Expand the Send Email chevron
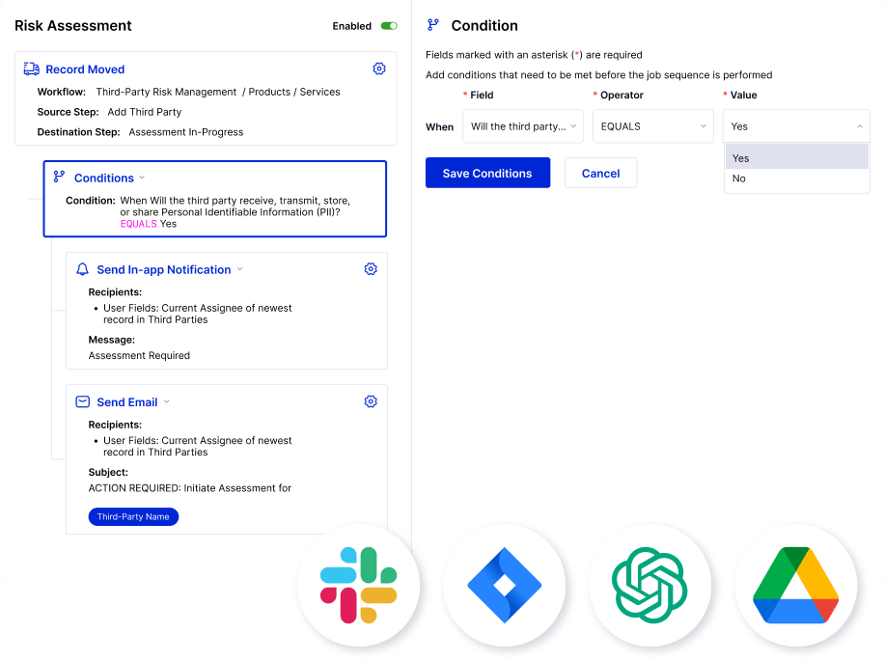The image size is (884, 661). click(x=167, y=401)
